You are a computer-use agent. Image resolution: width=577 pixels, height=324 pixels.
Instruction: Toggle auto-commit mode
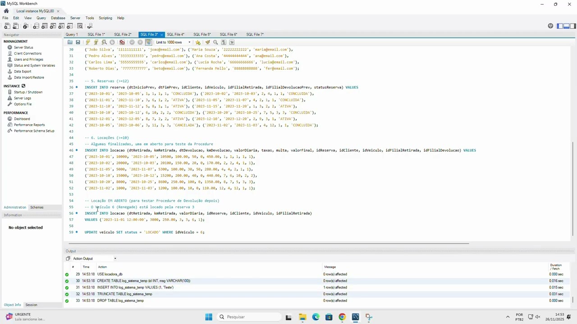point(148,42)
